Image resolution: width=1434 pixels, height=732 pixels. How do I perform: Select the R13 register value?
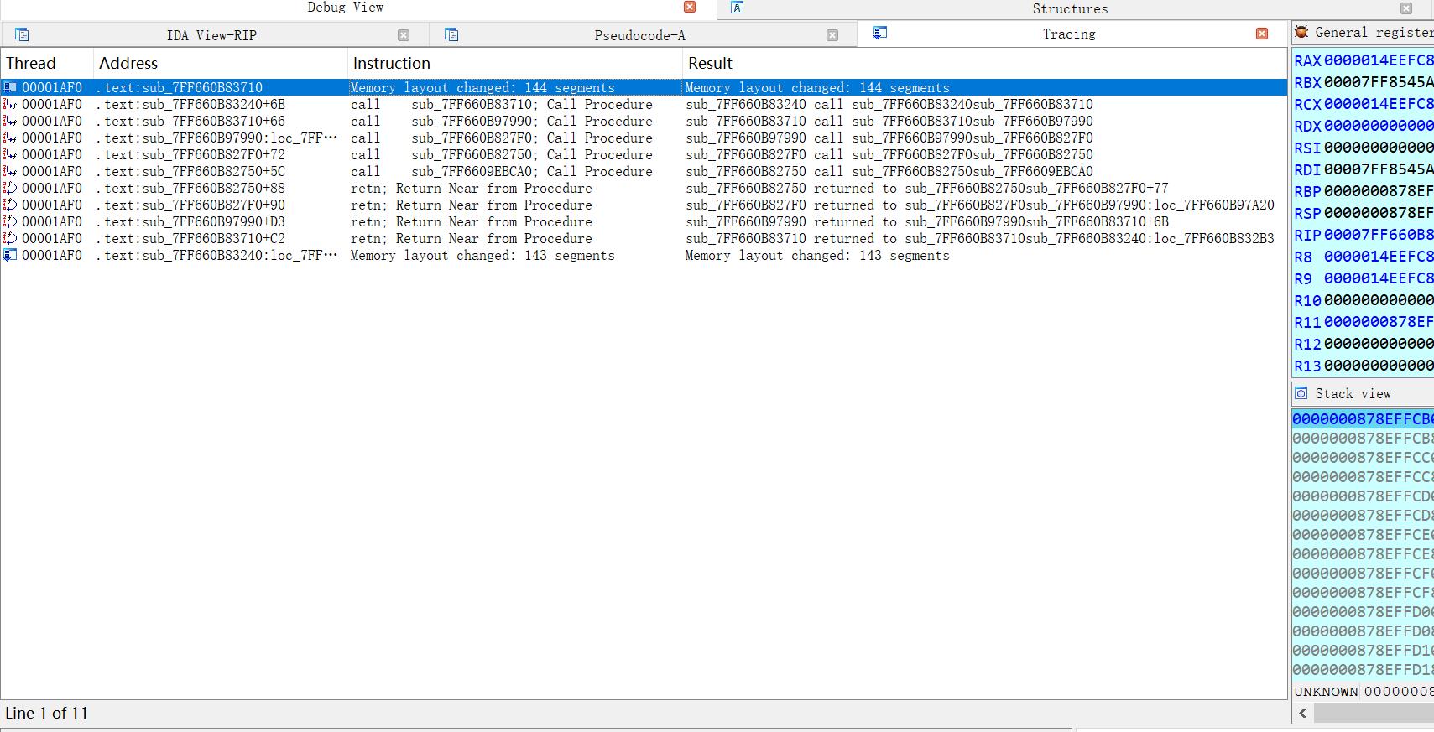pos(1379,366)
